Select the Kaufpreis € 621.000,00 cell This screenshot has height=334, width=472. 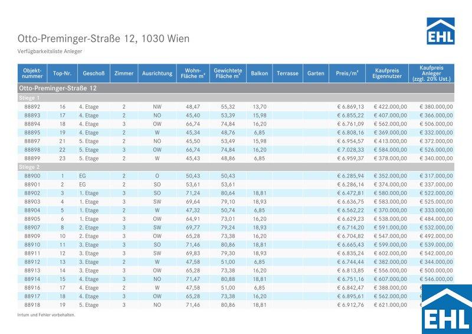coord(390,305)
